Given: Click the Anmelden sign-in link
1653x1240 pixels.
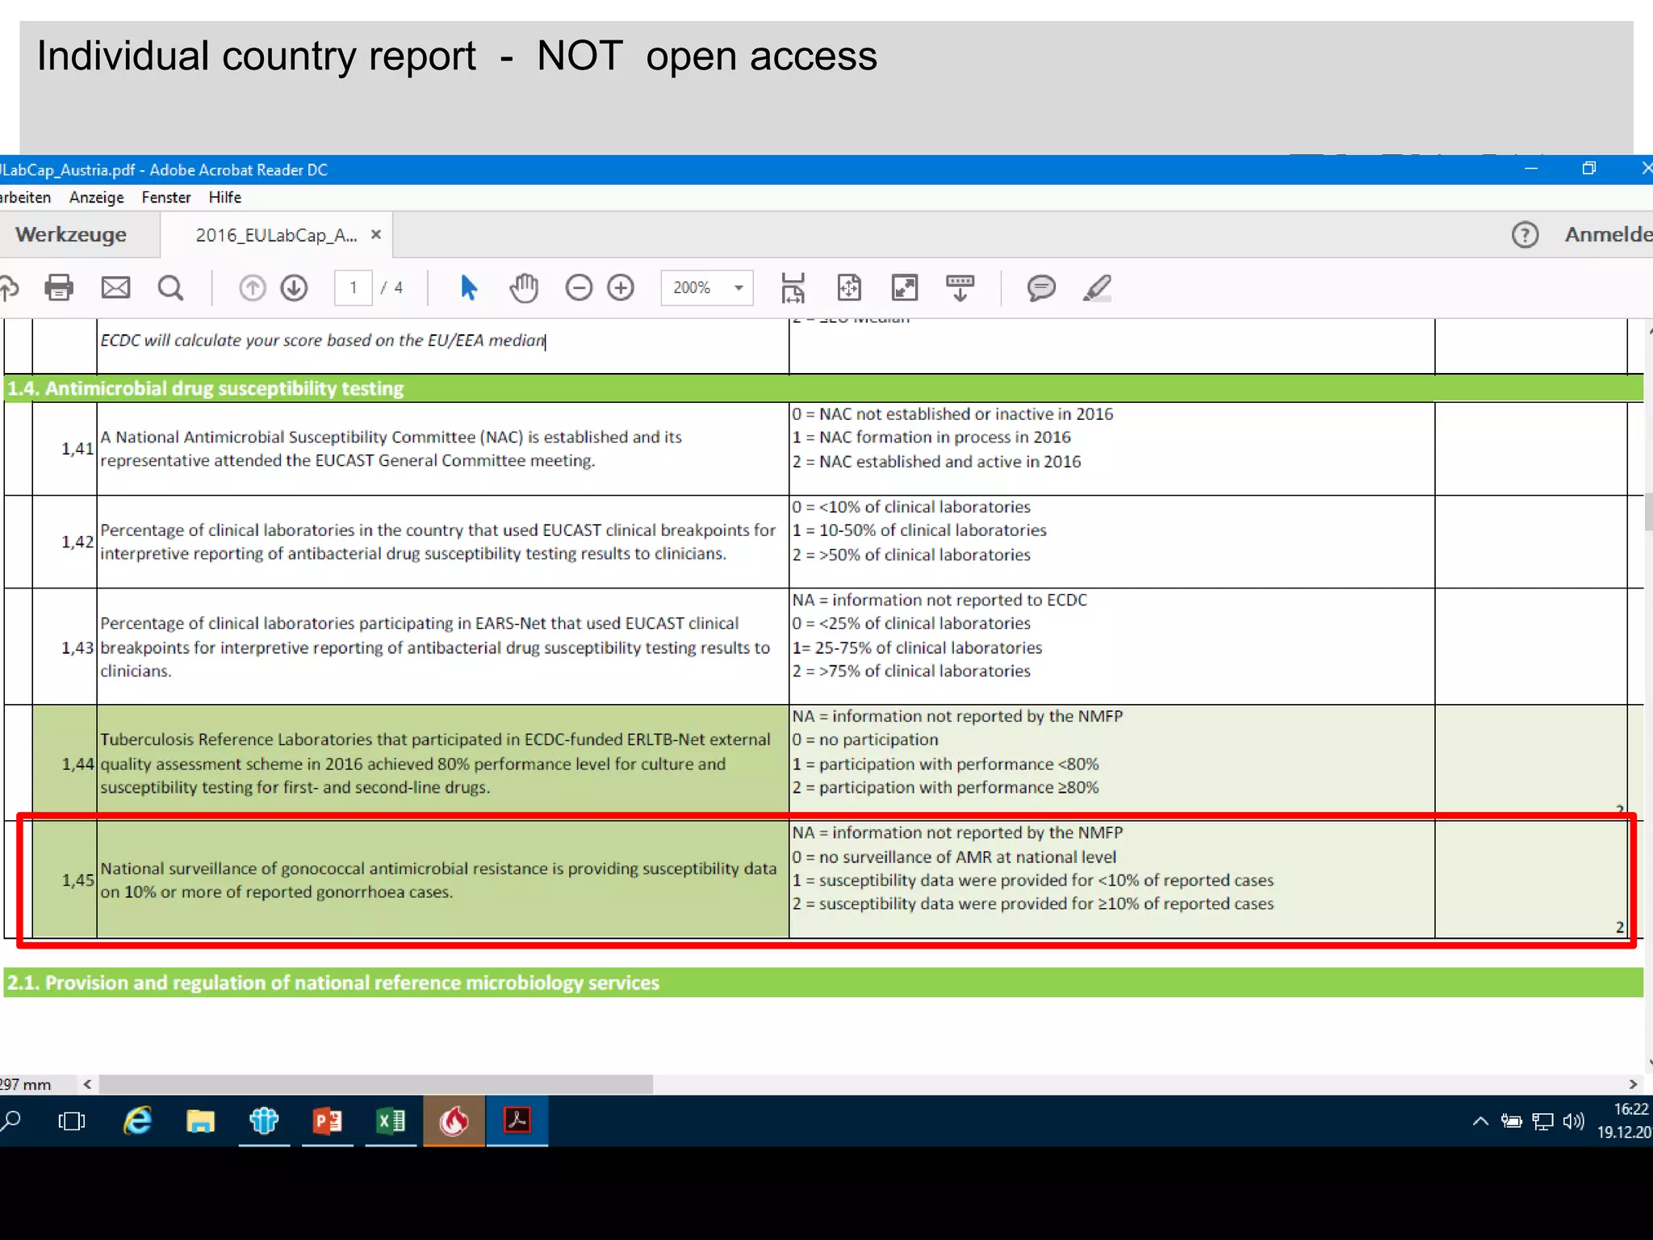Looking at the screenshot, I should pos(1608,234).
